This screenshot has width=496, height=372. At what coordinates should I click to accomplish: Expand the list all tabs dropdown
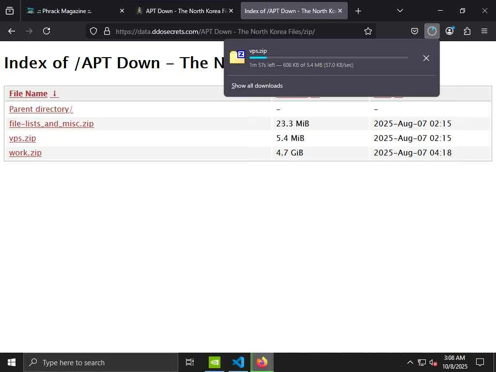[x=400, y=11]
